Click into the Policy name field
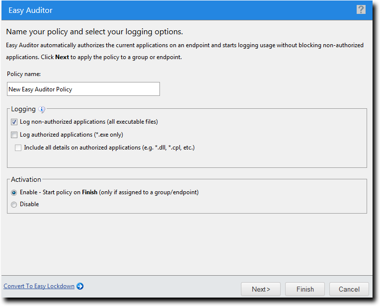Image resolution: width=380 pixels, height=306 pixels. tap(83, 89)
